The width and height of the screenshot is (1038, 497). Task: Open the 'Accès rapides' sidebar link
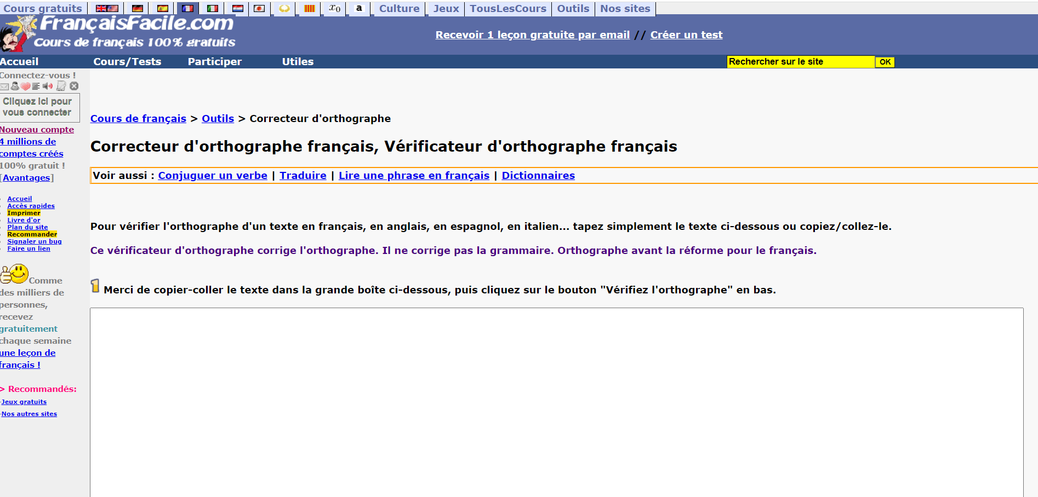tap(31, 206)
